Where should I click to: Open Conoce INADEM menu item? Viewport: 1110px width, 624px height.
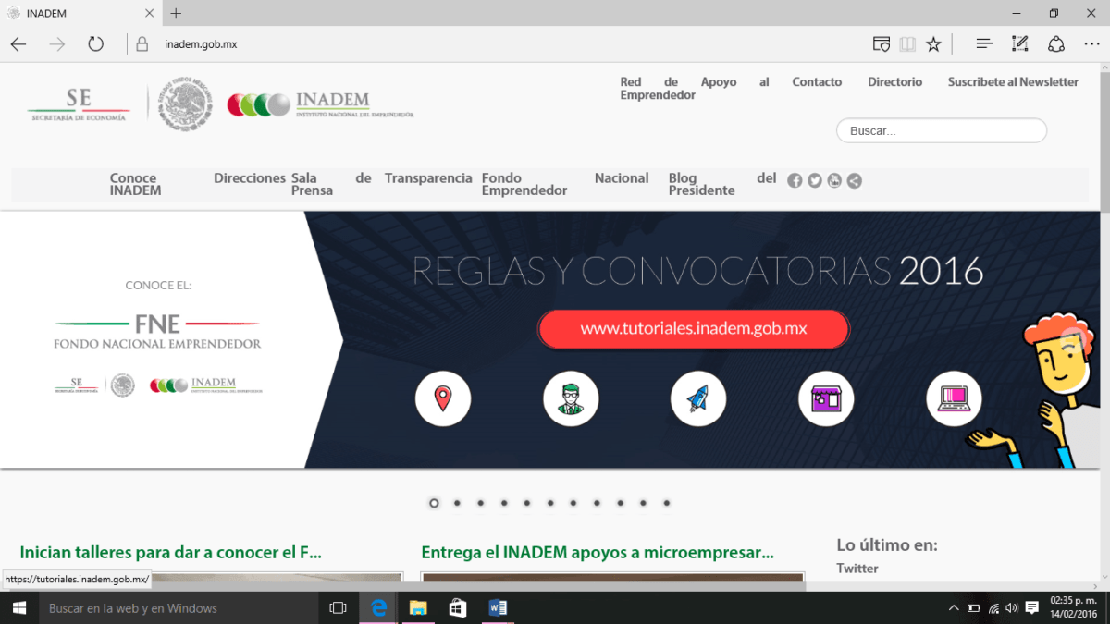pos(135,184)
